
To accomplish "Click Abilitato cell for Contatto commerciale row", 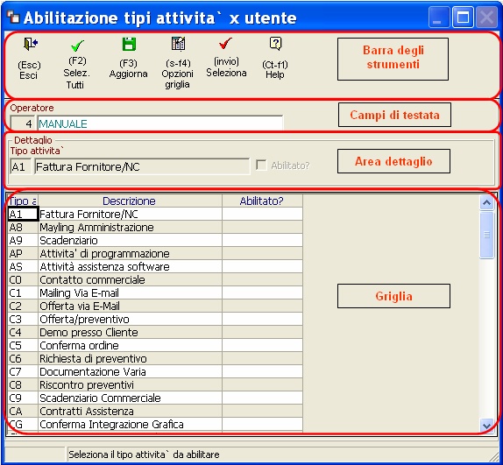I will pos(262,279).
